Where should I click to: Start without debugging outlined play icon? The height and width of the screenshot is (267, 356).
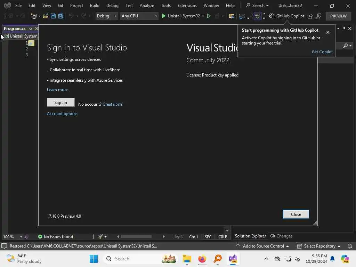[209, 16]
